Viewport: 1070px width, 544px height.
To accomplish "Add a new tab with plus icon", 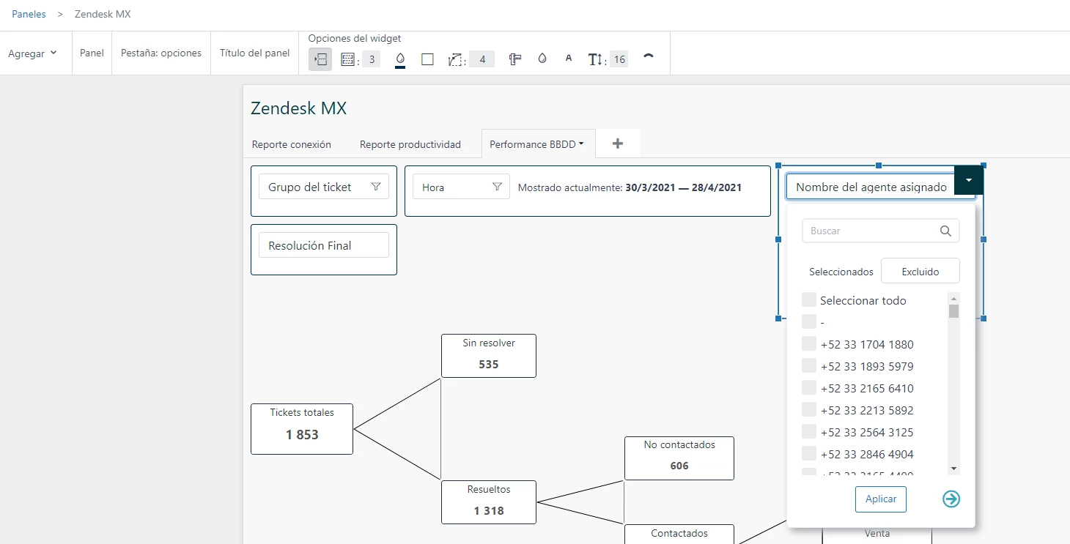I will (617, 144).
